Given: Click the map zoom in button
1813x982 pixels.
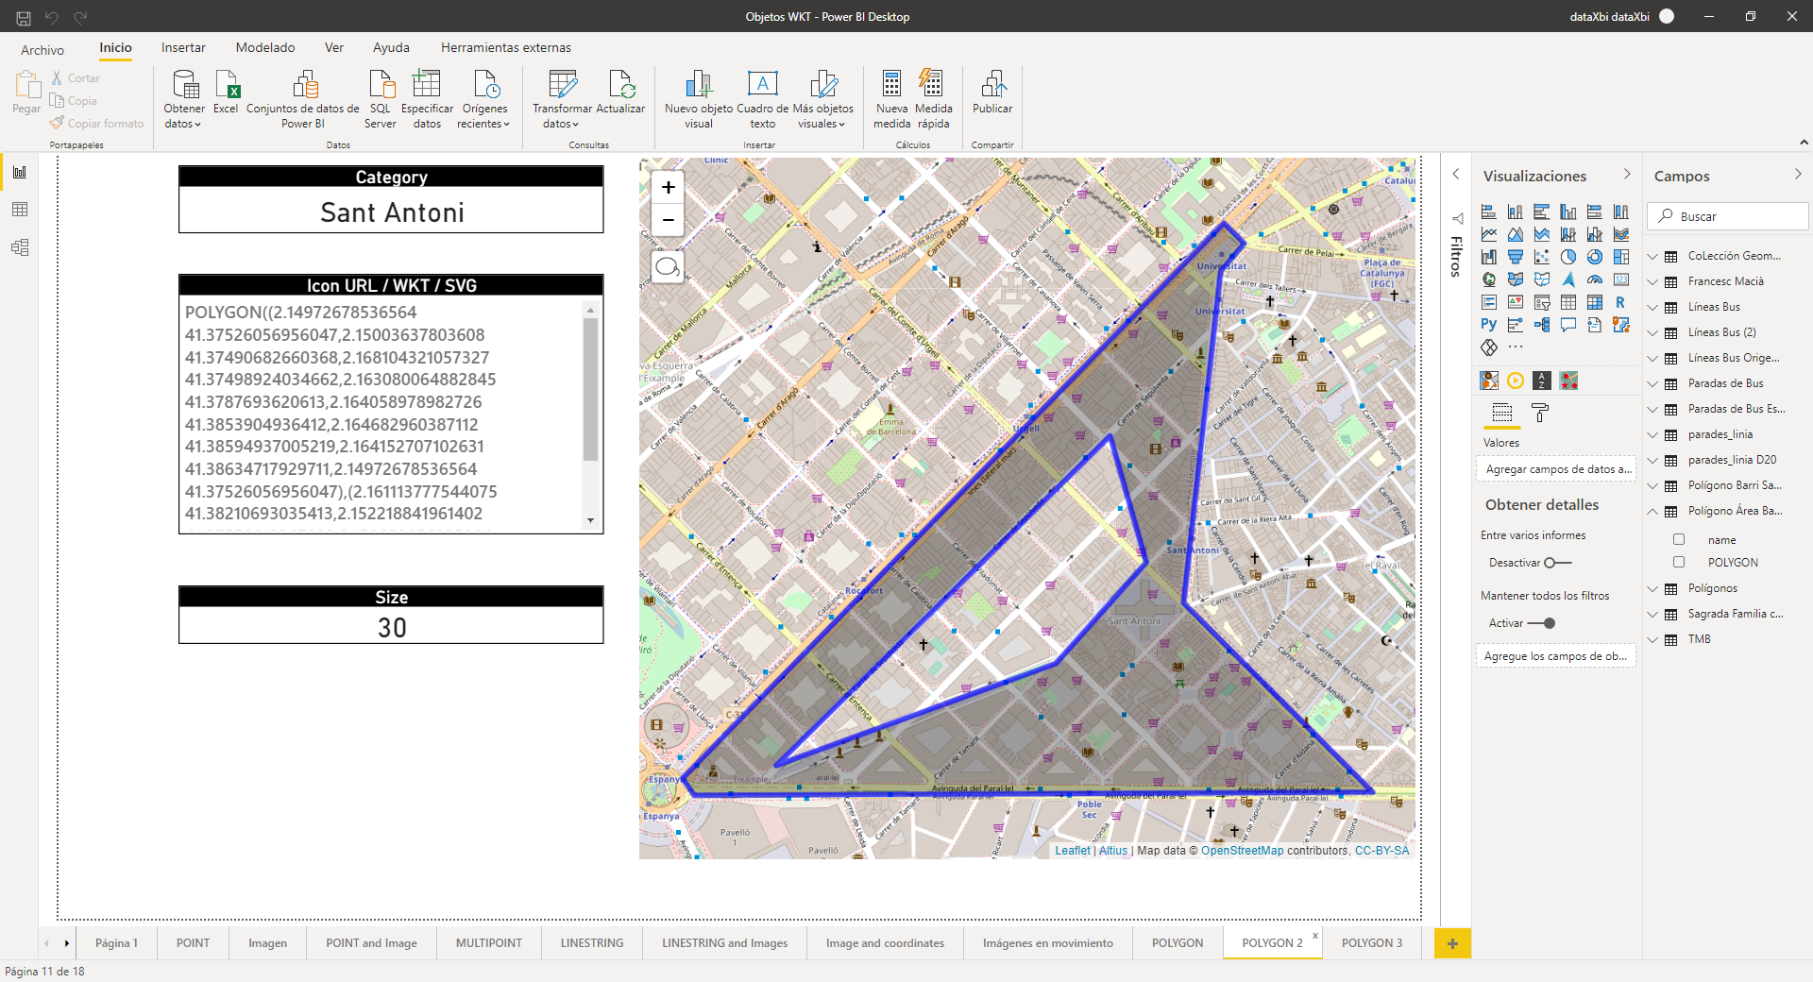Looking at the screenshot, I should (x=669, y=187).
